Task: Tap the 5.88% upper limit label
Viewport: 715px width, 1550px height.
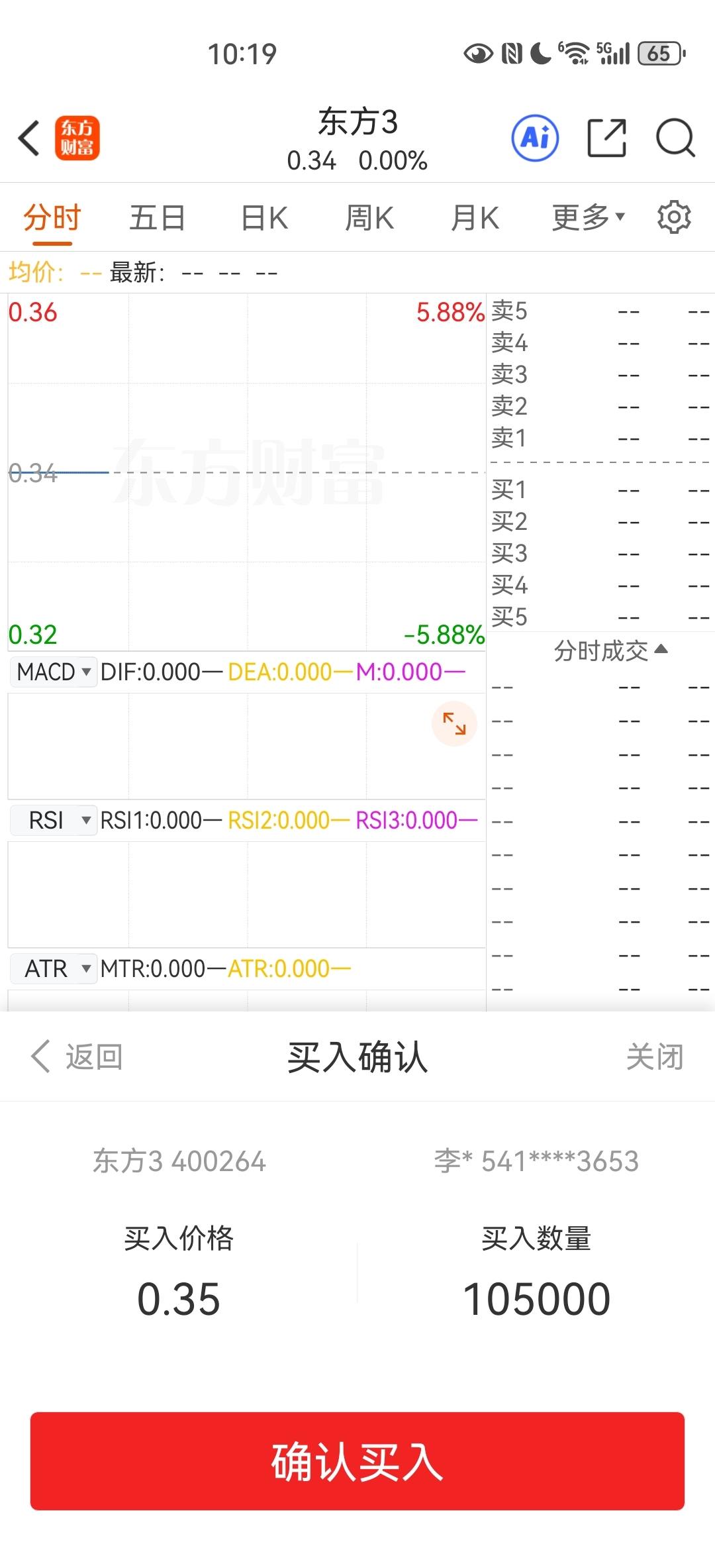Action: coord(450,312)
